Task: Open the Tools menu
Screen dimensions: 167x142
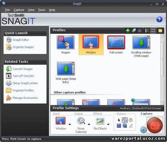Action: pos(42,10)
